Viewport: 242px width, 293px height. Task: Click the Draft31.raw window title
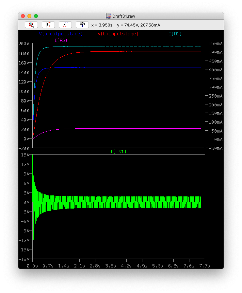point(123,16)
